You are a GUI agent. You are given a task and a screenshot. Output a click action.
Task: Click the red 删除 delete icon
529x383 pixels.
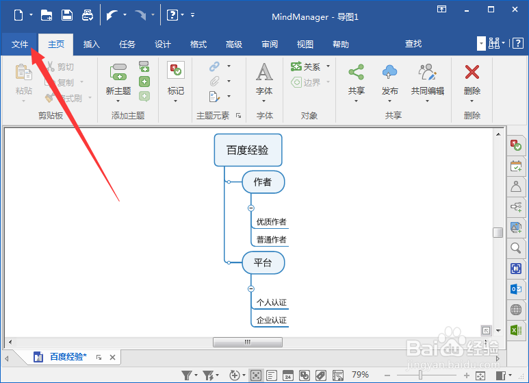472,72
